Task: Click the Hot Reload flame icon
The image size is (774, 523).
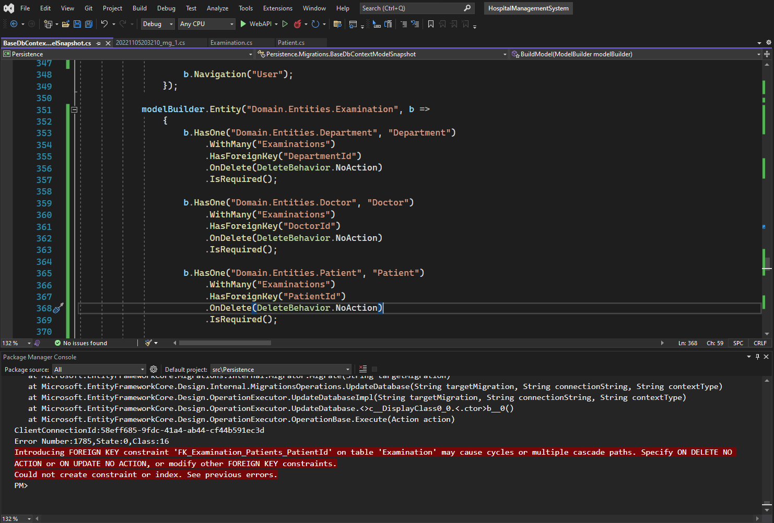Action: (x=298, y=24)
